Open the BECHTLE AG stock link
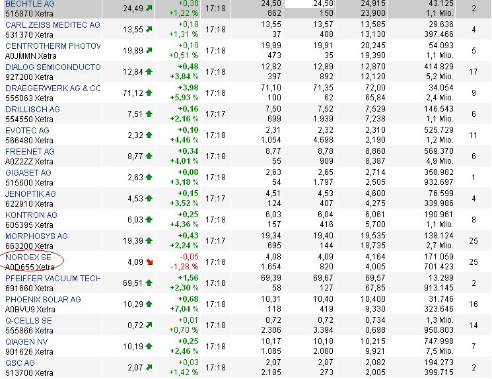Image resolution: width=492 pixels, height=379 pixels. click(x=30, y=4)
